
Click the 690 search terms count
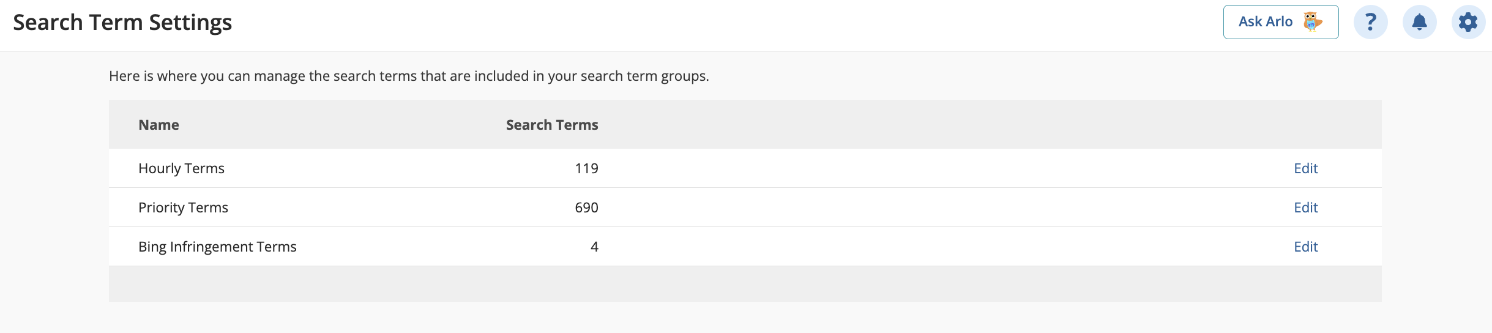click(x=586, y=208)
